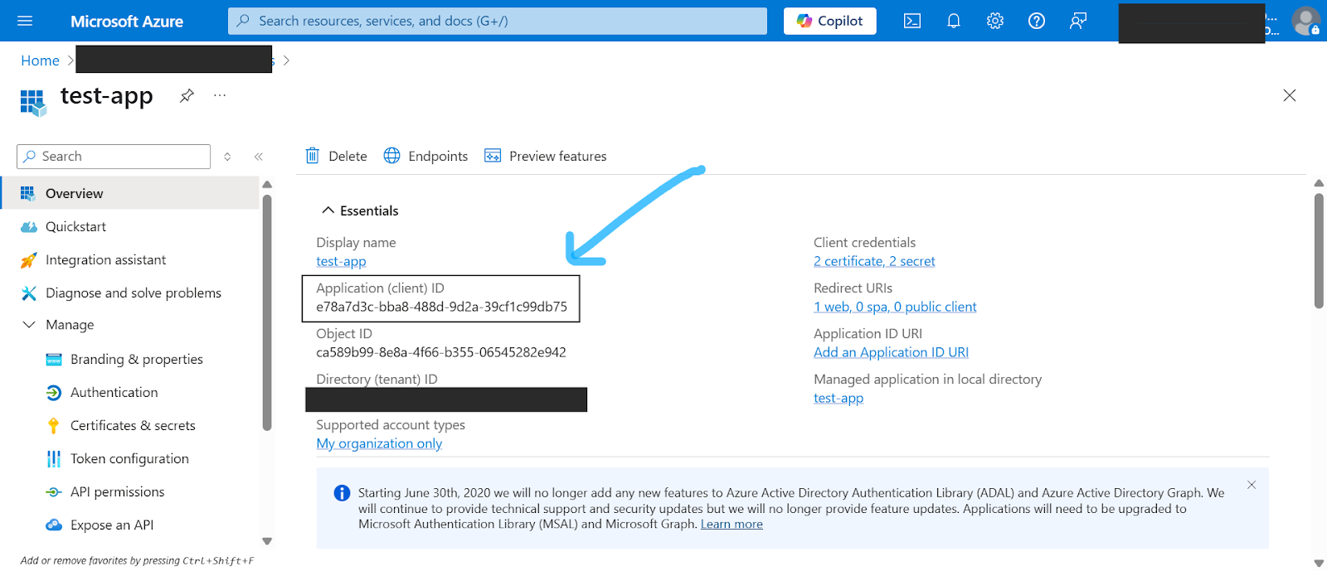Click the Application (client) ID value
This screenshot has width=1327, height=571.
(x=441, y=307)
